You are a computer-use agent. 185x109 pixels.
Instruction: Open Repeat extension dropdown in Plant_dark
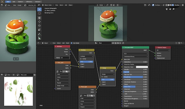click(63, 83)
